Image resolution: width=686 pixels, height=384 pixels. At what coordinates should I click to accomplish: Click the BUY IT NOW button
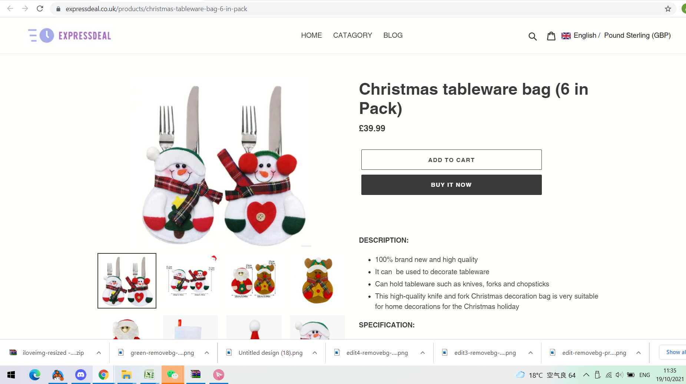click(451, 185)
